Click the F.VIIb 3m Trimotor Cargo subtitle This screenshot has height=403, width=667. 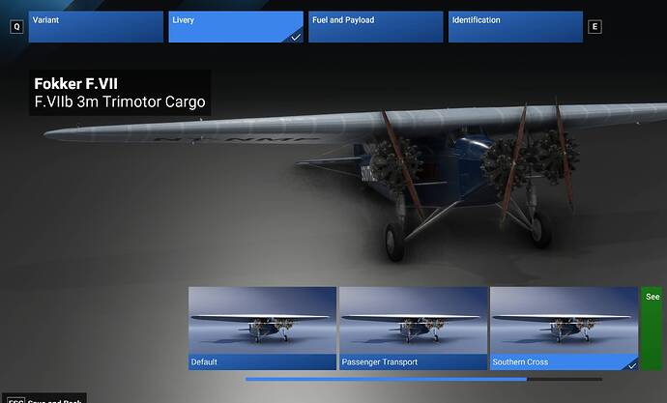120,102
